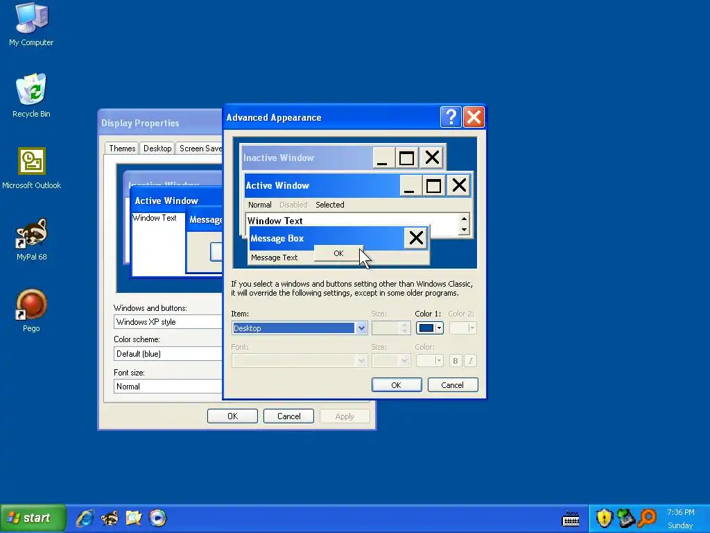
Task: Close the Advanced Appearance dialog
Action: 474,117
